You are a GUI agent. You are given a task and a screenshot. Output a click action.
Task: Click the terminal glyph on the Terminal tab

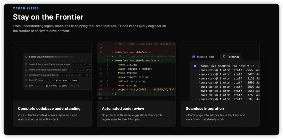(x=224, y=57)
